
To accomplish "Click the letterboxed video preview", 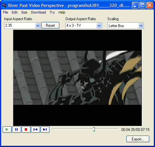I will (x=77, y=78).
